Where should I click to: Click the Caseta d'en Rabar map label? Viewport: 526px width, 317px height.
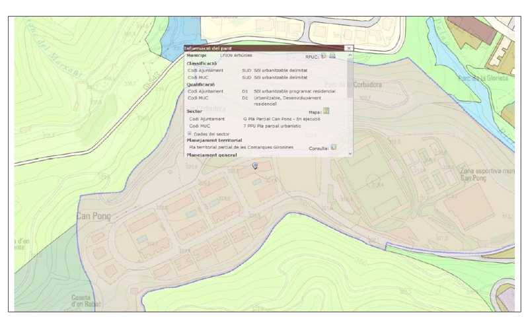[86, 301]
